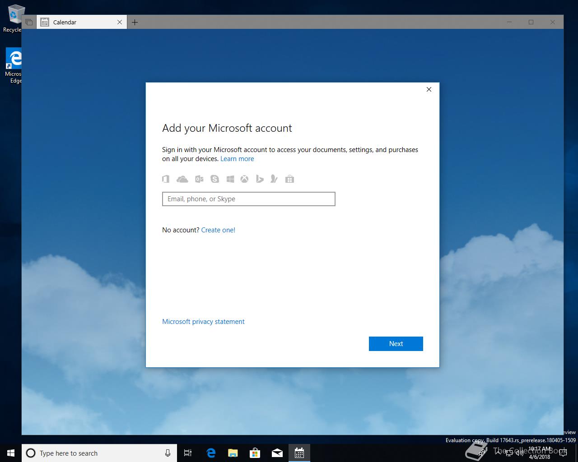This screenshot has height=462, width=578.
Task: Click the Cortana circle icon
Action: (x=31, y=453)
